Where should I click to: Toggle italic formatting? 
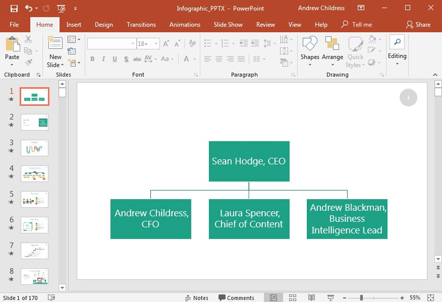(x=103, y=59)
